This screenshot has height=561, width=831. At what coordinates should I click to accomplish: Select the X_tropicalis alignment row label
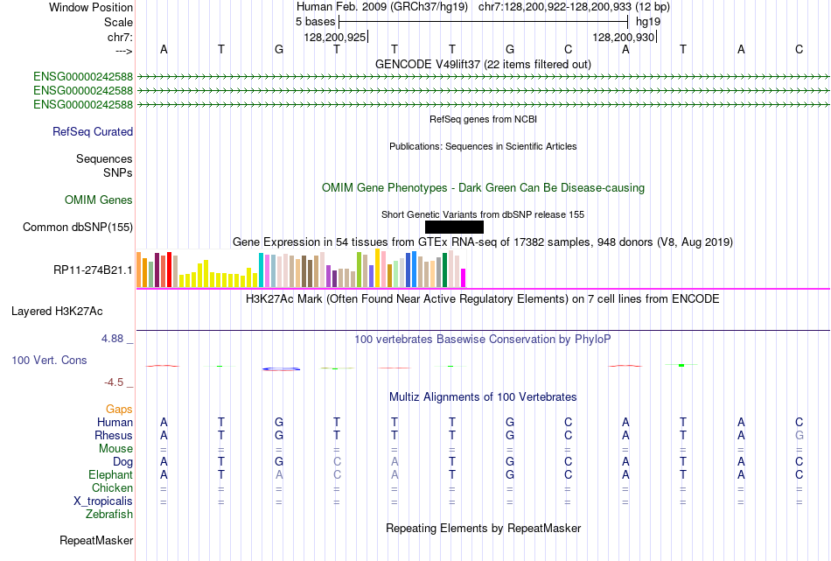pos(103,501)
